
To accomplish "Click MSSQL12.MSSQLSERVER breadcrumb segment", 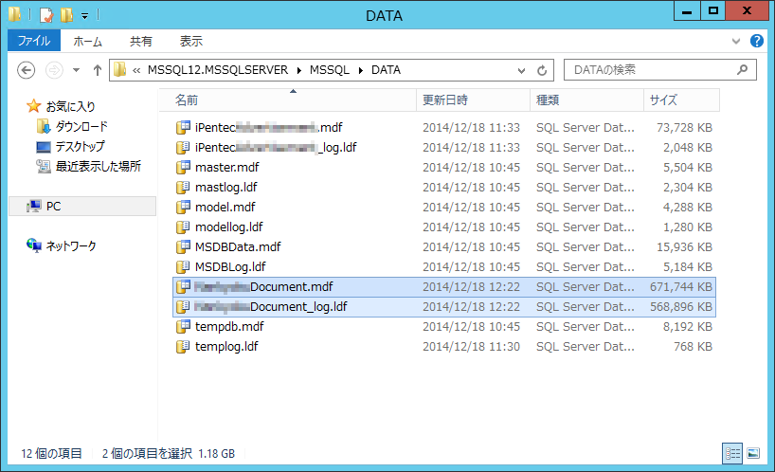I will (218, 70).
